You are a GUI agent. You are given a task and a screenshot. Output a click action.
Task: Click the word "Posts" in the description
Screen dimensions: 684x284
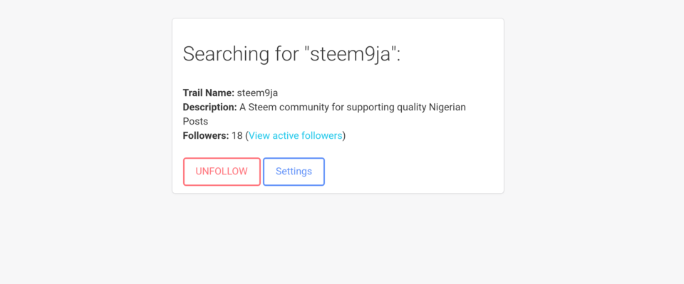point(195,122)
